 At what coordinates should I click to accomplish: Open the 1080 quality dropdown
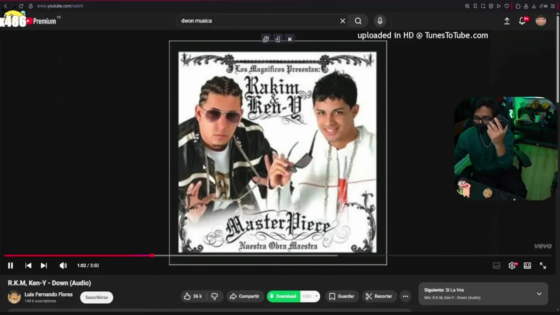point(310,296)
